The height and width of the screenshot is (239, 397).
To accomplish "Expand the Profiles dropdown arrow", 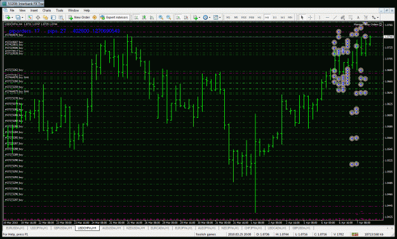I will (22, 17).
